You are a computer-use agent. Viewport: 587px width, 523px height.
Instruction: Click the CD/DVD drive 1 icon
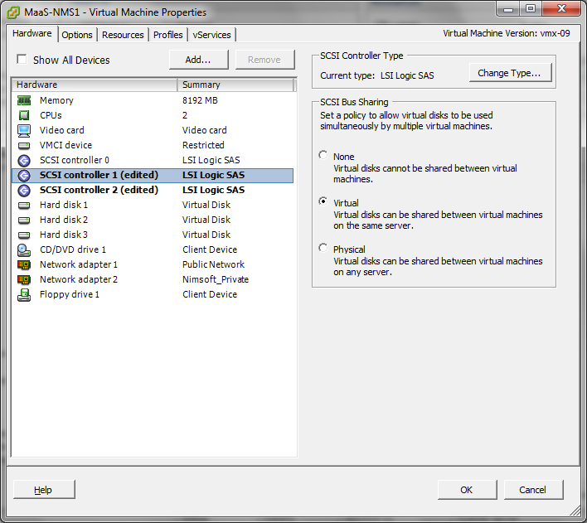(x=24, y=249)
